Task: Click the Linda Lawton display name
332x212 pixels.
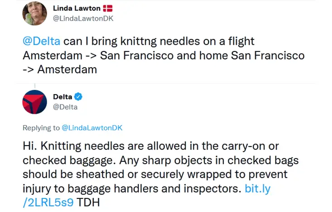Action: click(77, 8)
